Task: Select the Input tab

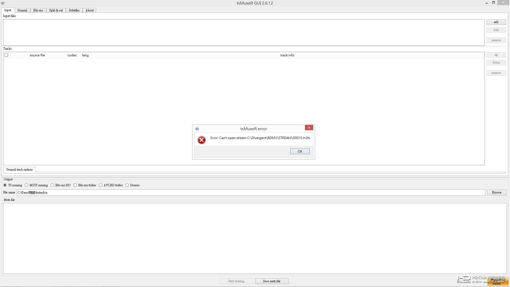Action: pos(8,10)
